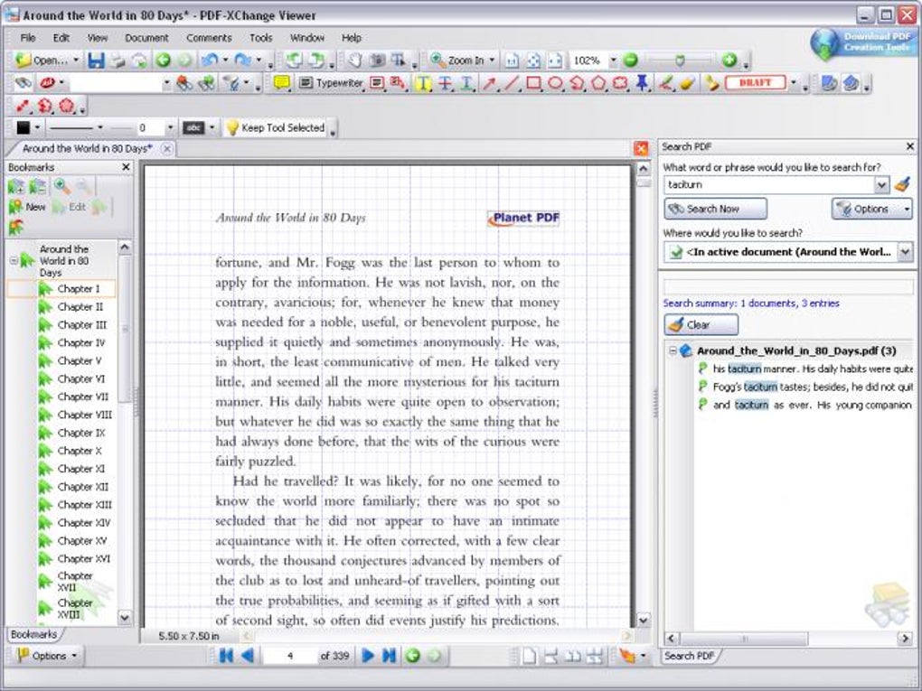Select the Rectangle annotation tool
Viewport: 922px width, 691px height.
click(x=534, y=83)
